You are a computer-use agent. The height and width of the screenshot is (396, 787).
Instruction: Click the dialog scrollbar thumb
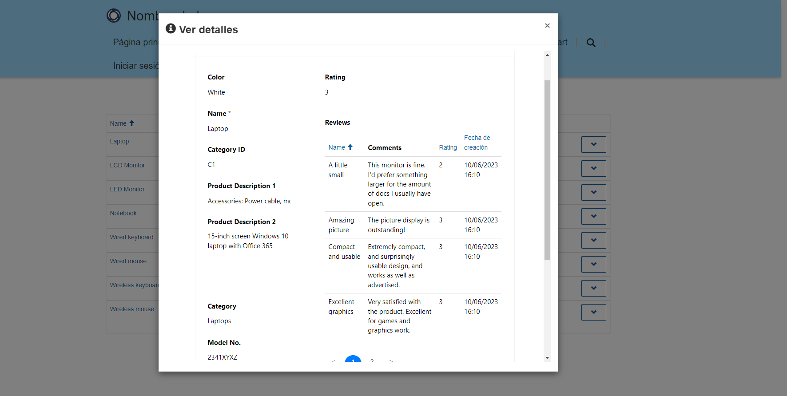[x=547, y=170]
